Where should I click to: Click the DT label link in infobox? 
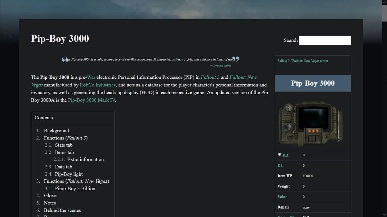280,166
